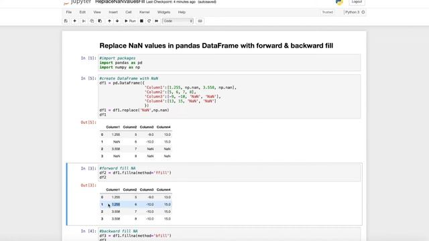Move the selected cell down
The width and height of the screenshot is (429, 241).
[x=117, y=21]
